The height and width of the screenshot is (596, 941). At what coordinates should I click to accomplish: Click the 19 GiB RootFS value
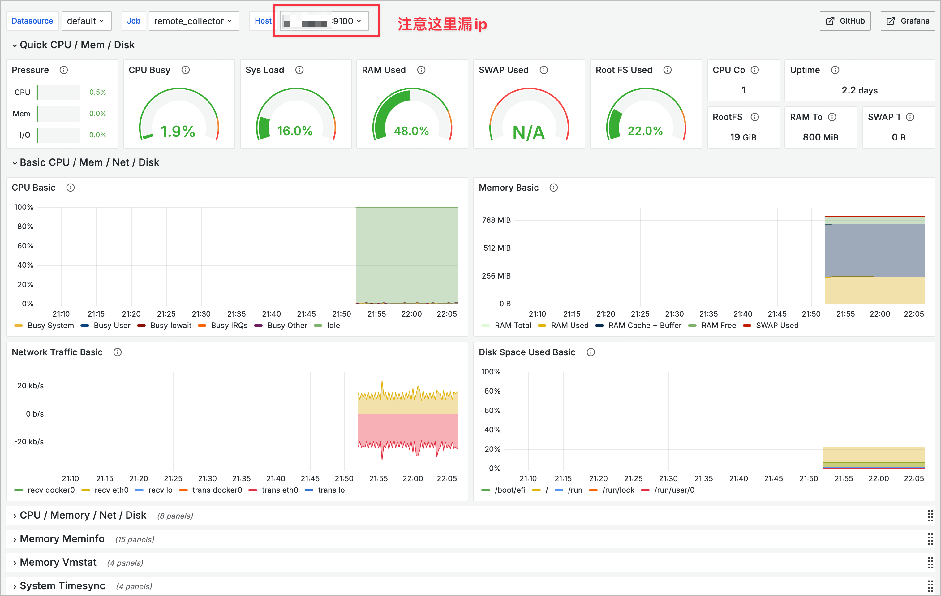[x=743, y=138]
